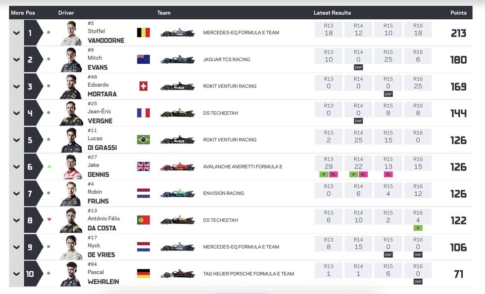Screen dimensions: 485x294
Task: Expand the row for position 1 Vandoorne
Action: pos(16,33)
